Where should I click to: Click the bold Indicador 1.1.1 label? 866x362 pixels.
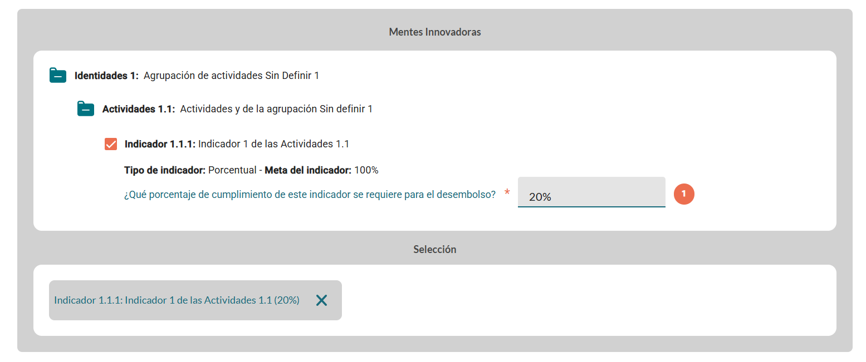click(160, 144)
